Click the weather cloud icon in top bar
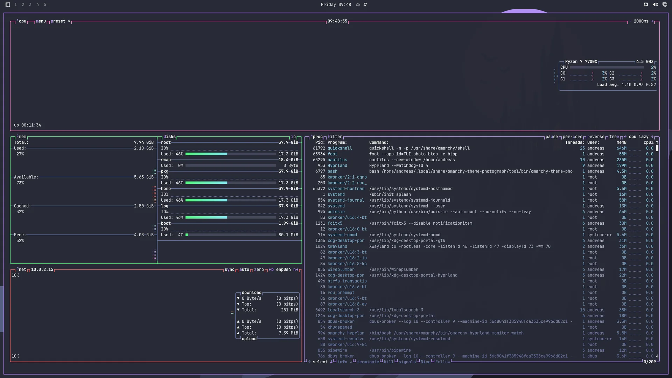This screenshot has height=378, width=672. [x=358, y=5]
